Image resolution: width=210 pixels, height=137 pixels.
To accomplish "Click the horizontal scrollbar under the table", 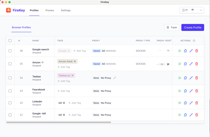I will (59, 122).
